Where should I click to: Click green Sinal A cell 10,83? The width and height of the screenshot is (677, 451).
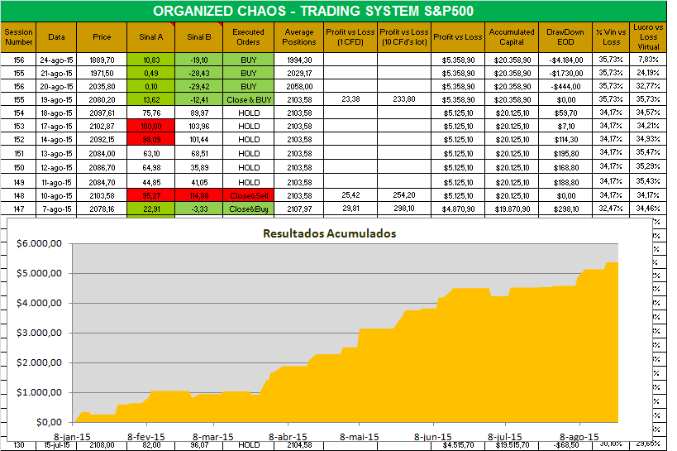[x=151, y=60]
